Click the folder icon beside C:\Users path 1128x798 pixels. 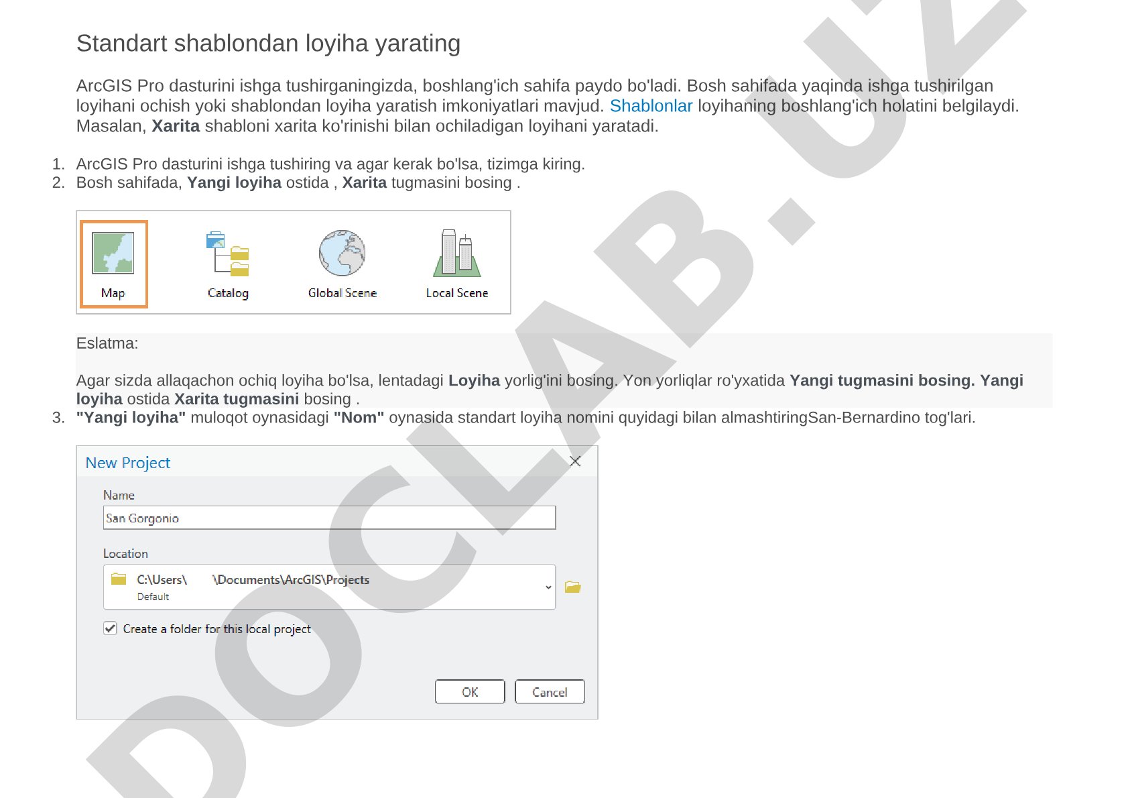119,579
